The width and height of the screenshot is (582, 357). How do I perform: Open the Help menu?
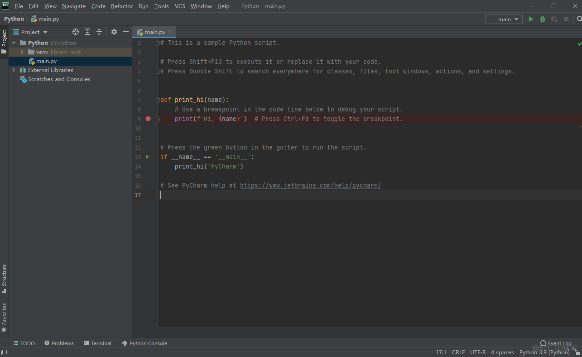(223, 6)
